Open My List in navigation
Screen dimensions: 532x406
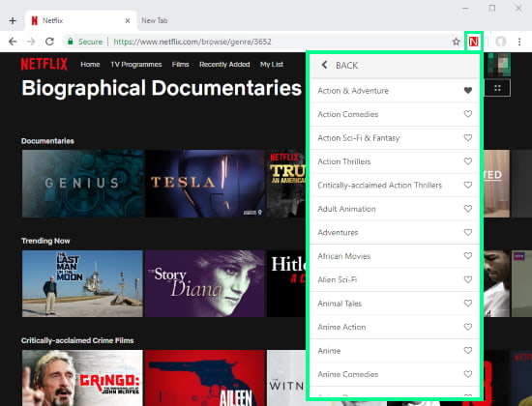272,65
